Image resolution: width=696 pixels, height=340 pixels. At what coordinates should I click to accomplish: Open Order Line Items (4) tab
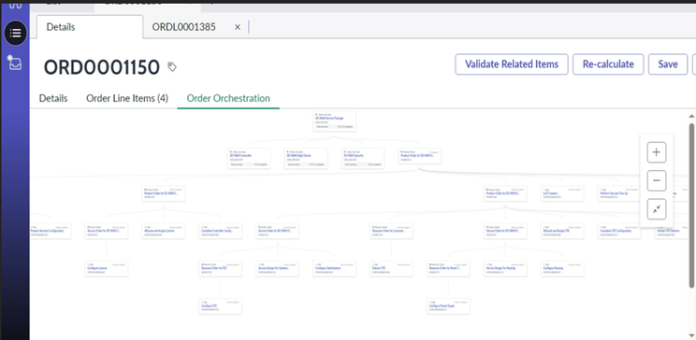[127, 98]
